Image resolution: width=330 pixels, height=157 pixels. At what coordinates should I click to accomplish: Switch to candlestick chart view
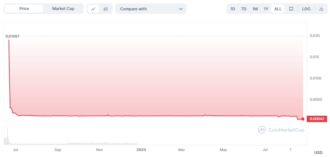[106, 9]
